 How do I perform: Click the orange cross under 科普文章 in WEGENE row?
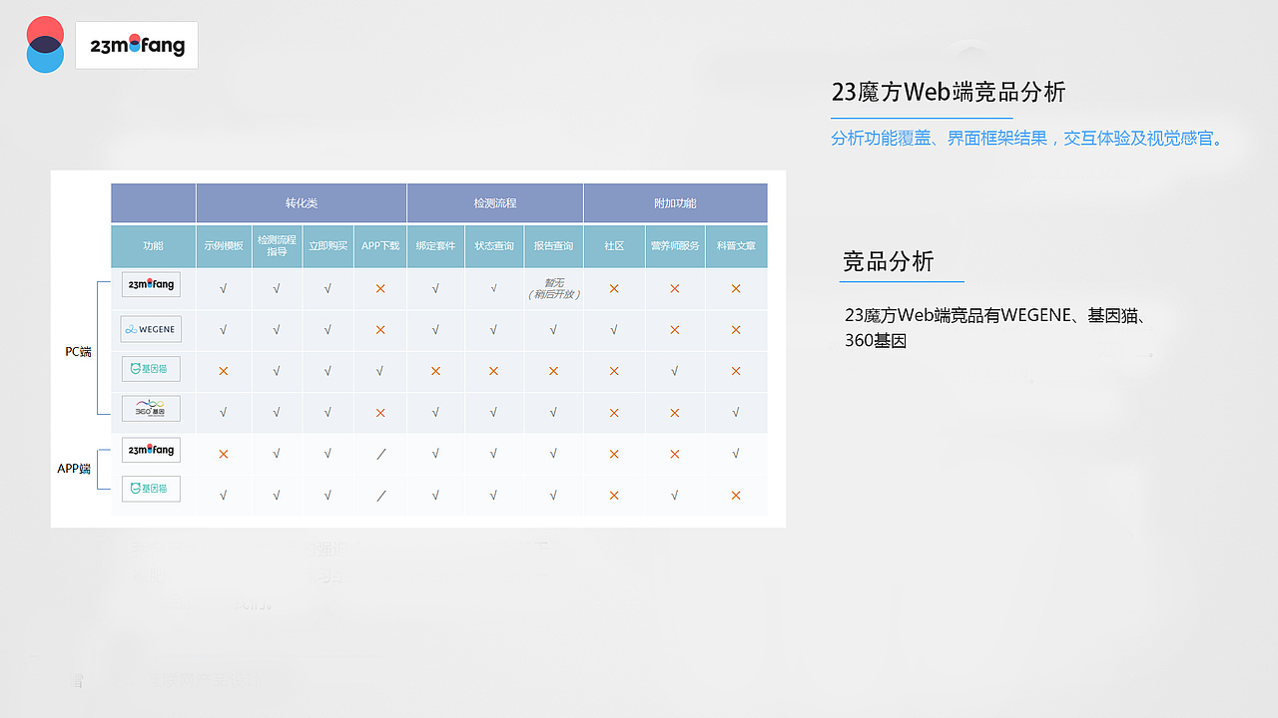(736, 330)
